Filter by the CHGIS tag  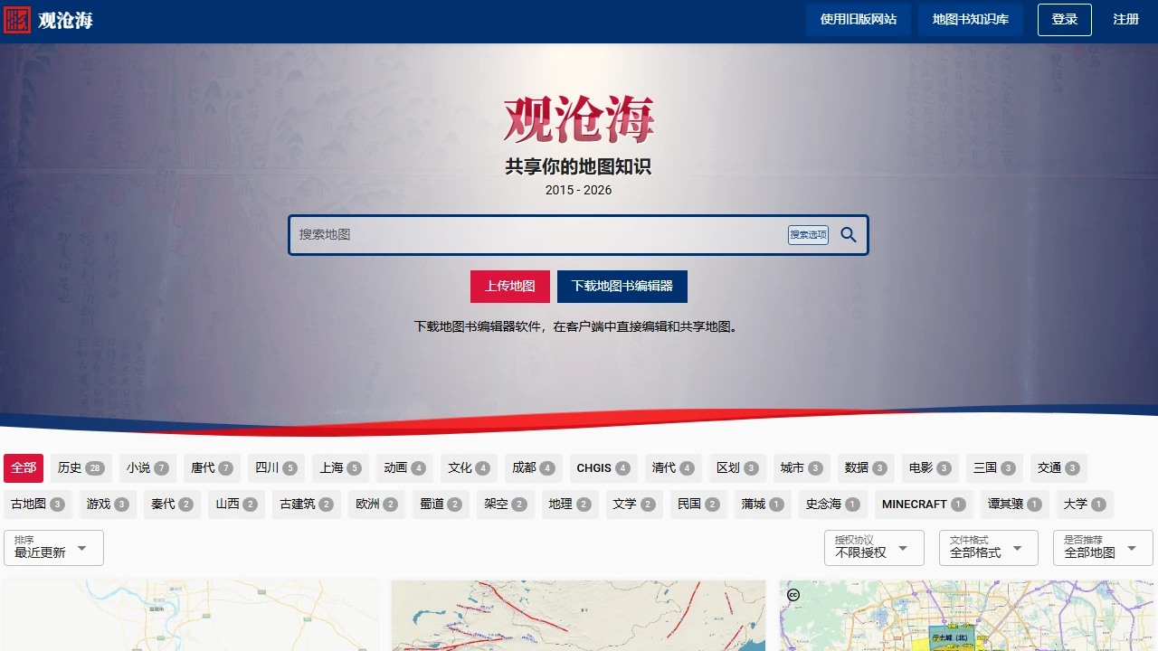click(603, 467)
